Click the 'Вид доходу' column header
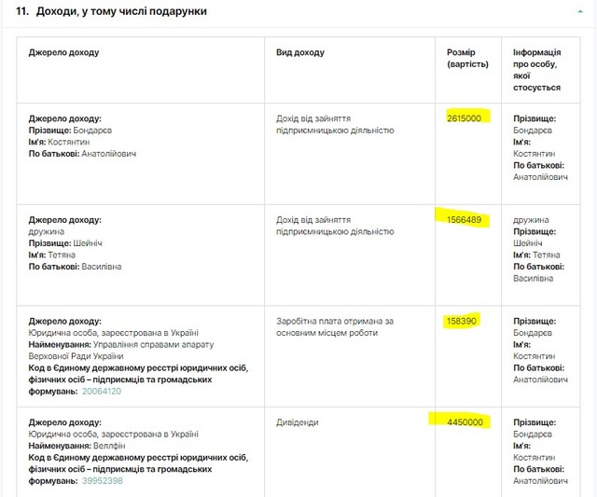The width and height of the screenshot is (597, 497). [299, 53]
